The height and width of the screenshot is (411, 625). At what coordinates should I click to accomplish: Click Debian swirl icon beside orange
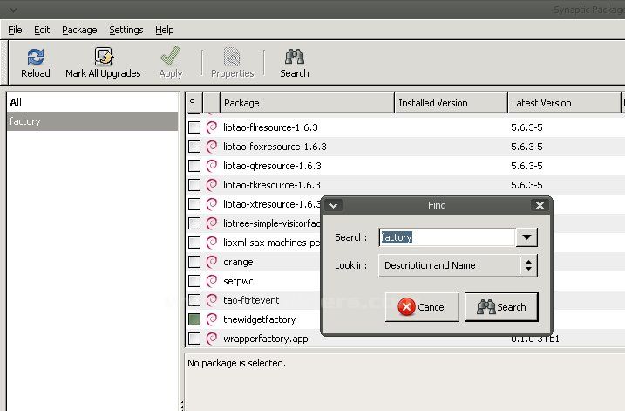pyautogui.click(x=212, y=262)
